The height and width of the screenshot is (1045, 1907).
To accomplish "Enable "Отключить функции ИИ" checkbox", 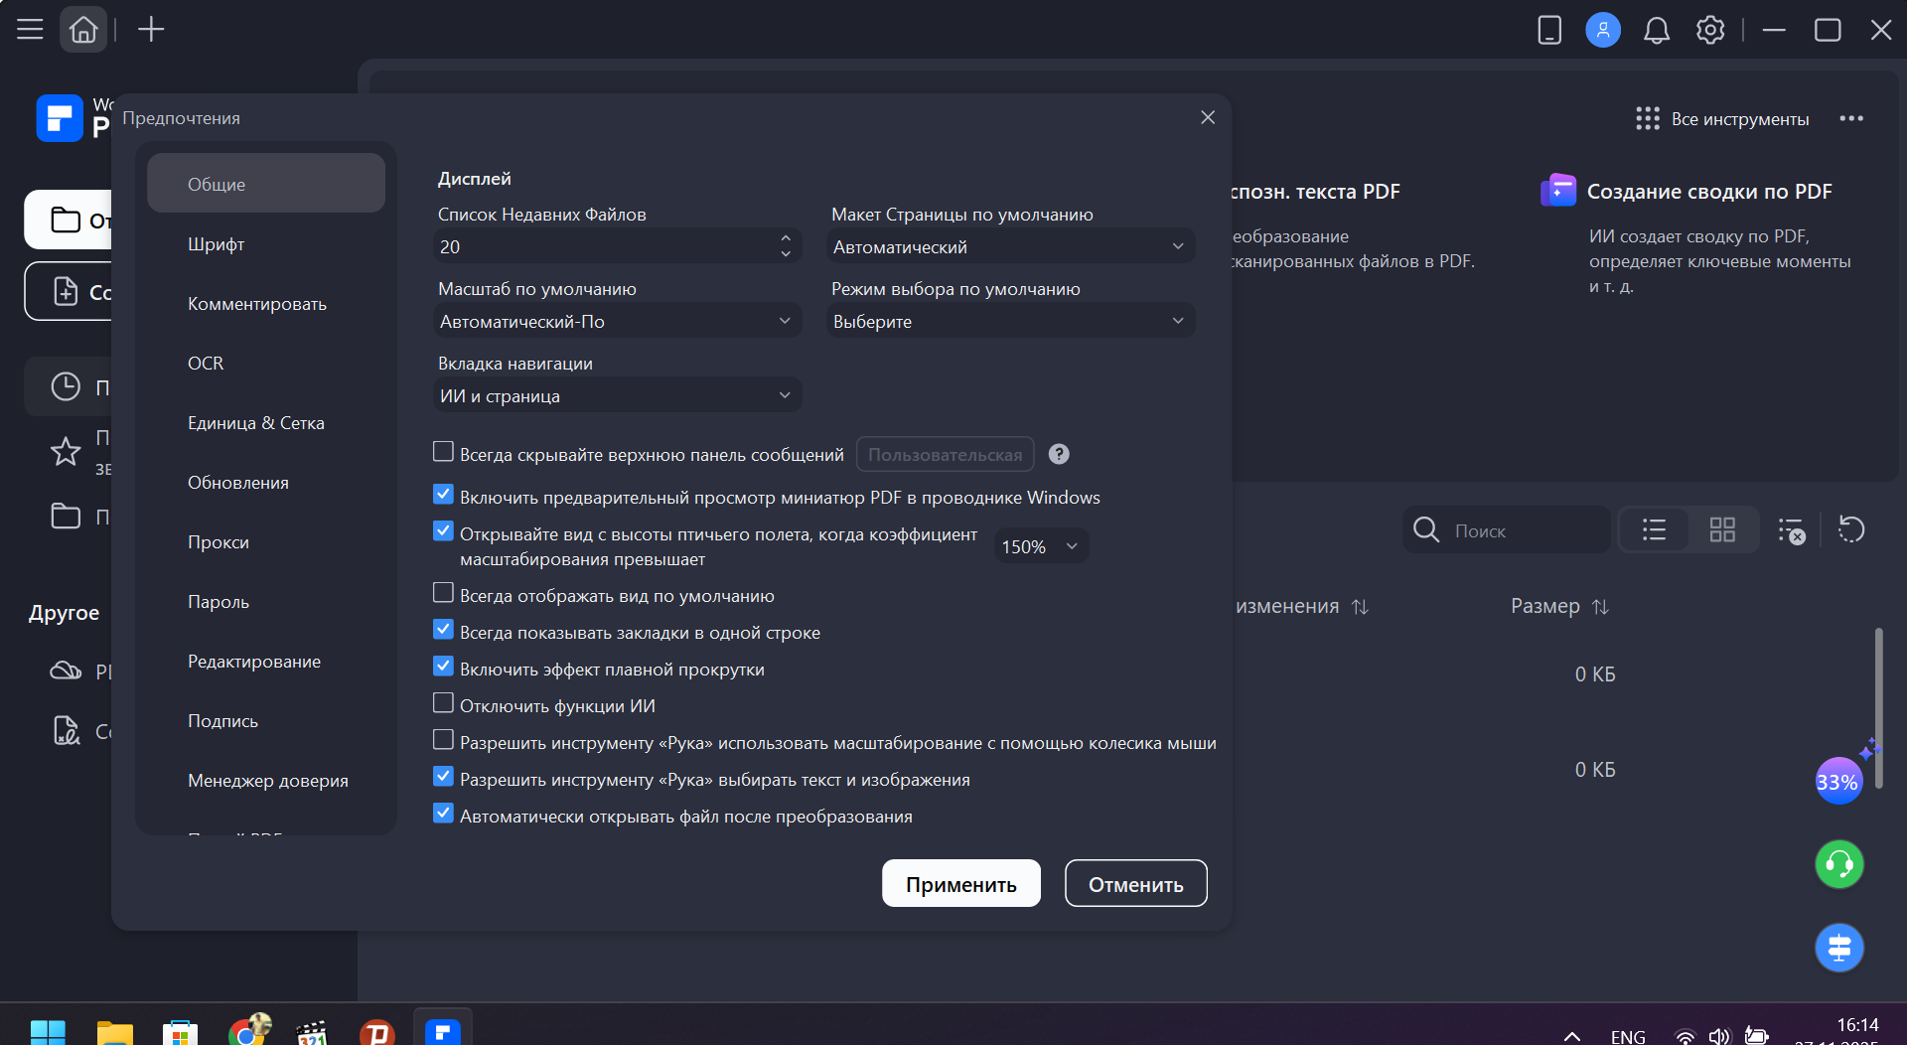I will pyautogui.click(x=444, y=704).
